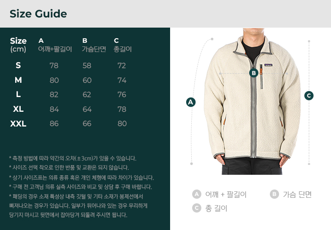Click the gray B legend icon
The width and height of the screenshot is (331, 230).
[x=274, y=194]
